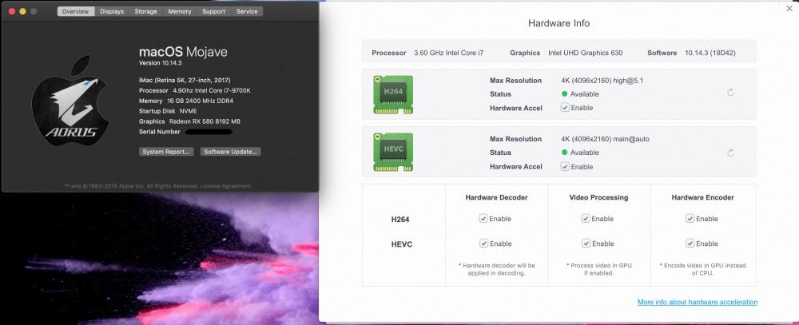The image size is (799, 325).
Task: Click the HEVC chip icon
Action: point(393,152)
